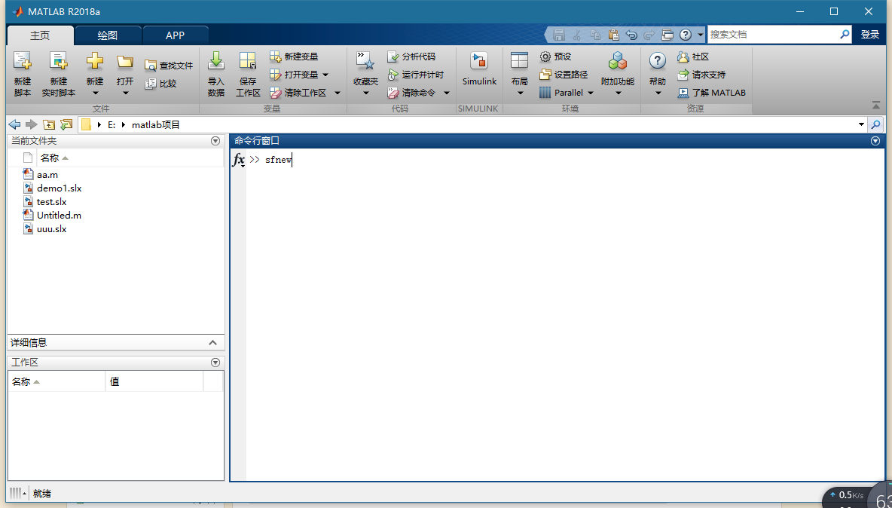Save workspace with 保存工作区
The width and height of the screenshot is (892, 508).
[248, 74]
